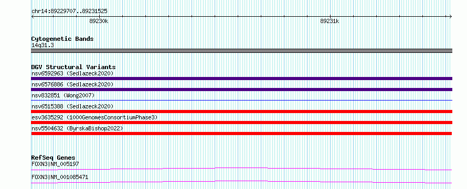
Task: Click the right arrowhead of the ruler
Action: (451, 16)
